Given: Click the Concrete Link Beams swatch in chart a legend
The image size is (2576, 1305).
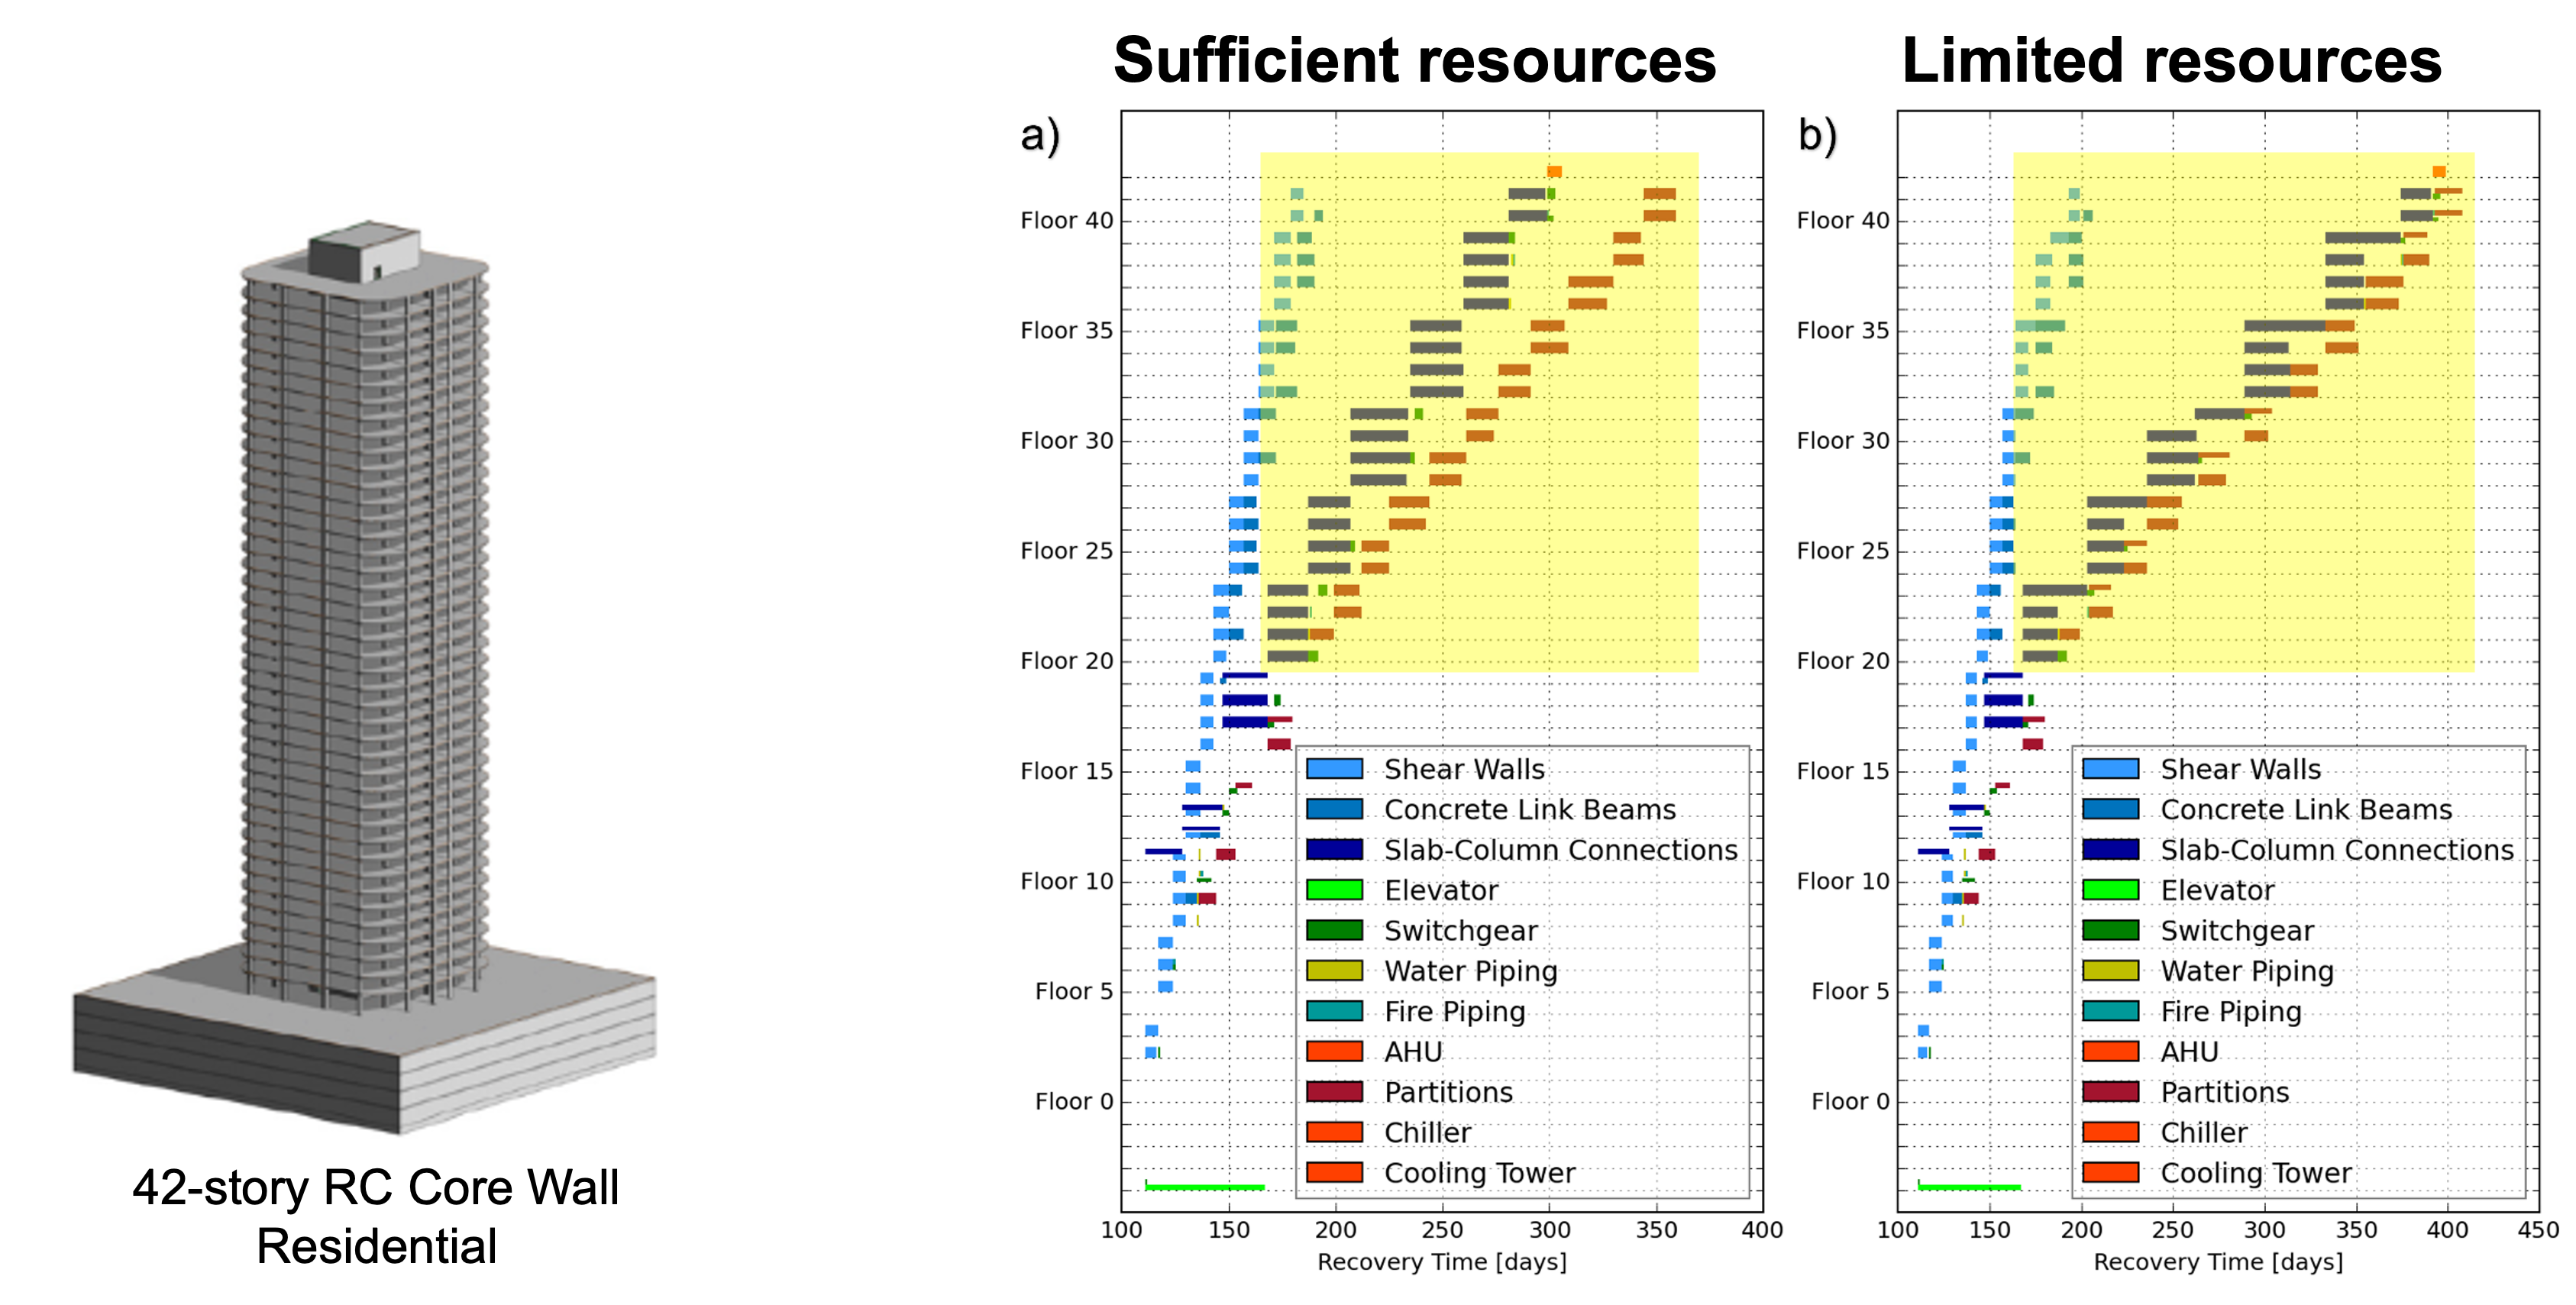Looking at the screenshot, I should [x=1334, y=809].
